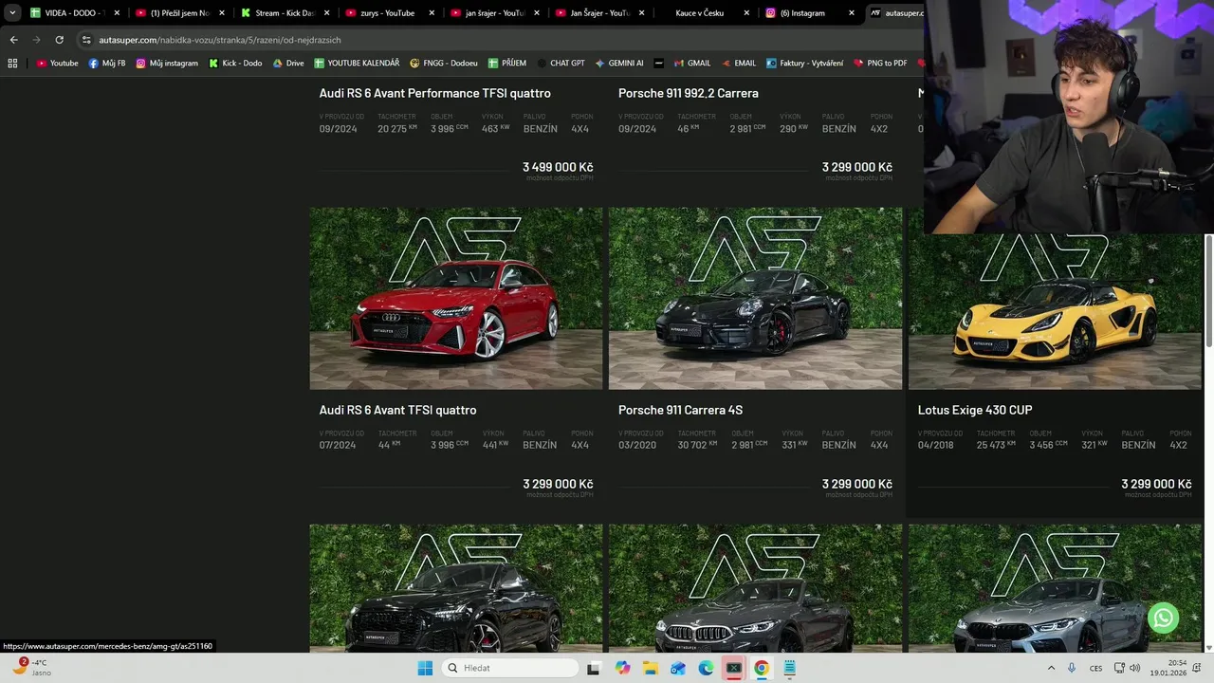Open dark BMW convertible photo in bottom row
This screenshot has height=683, width=1214.
click(x=755, y=588)
